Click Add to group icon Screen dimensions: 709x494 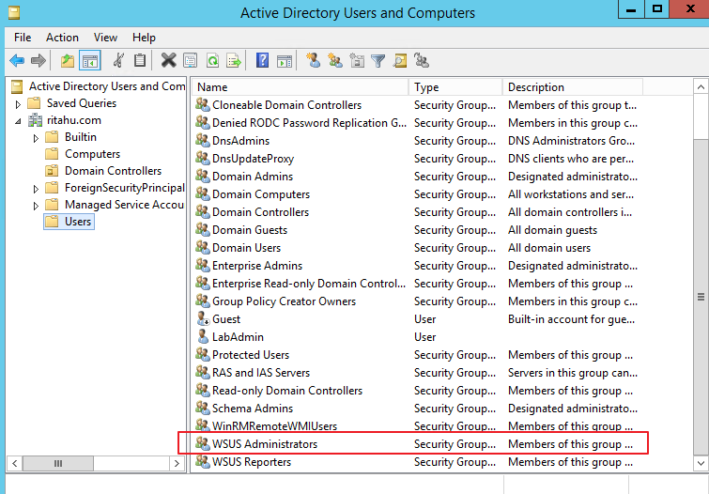point(422,60)
